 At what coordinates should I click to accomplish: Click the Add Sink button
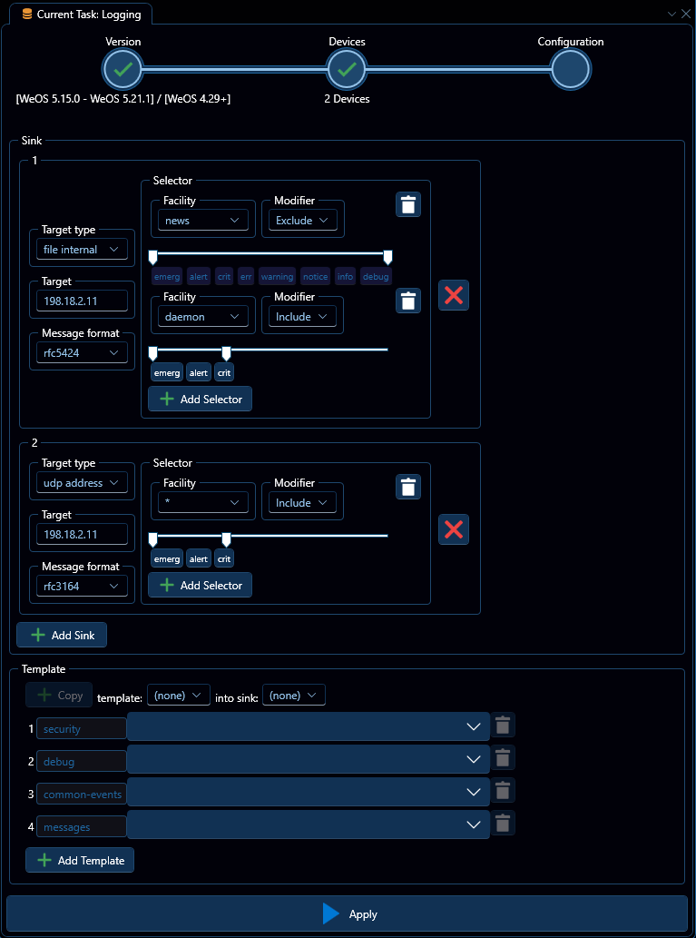coord(62,636)
